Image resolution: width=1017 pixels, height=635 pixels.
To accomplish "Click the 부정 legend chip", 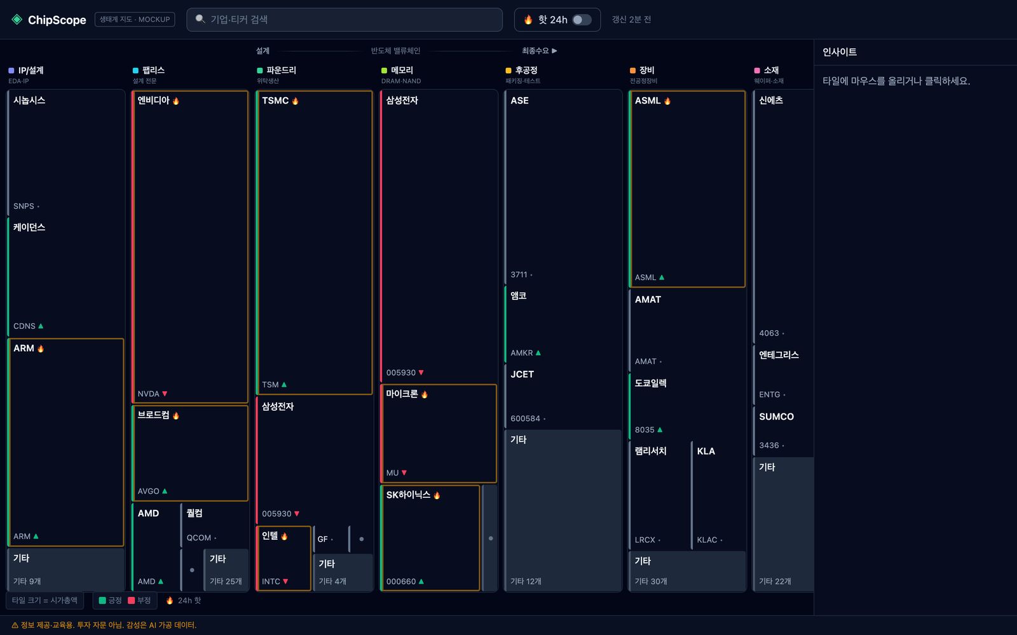I will click(139, 601).
